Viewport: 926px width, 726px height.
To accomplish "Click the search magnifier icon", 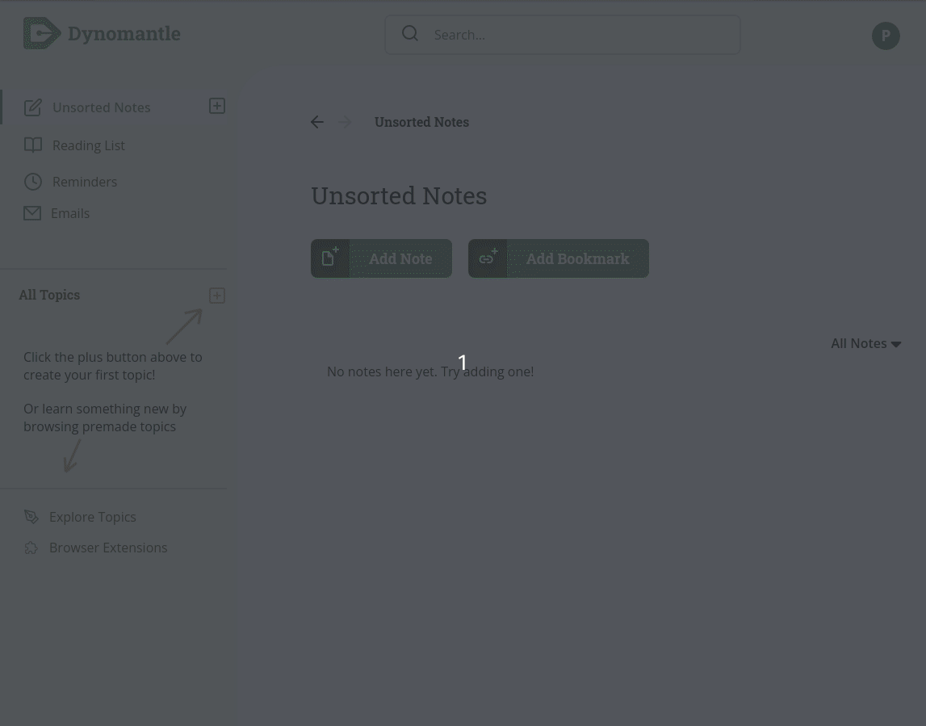I will pyautogui.click(x=410, y=34).
